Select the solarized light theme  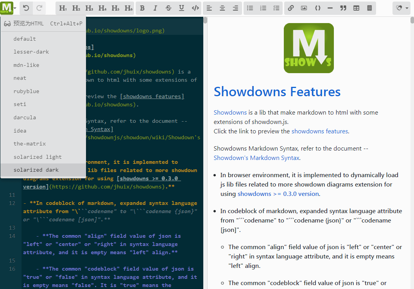pos(43,157)
